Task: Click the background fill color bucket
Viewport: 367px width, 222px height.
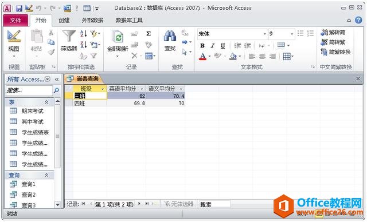Action: click(x=233, y=56)
